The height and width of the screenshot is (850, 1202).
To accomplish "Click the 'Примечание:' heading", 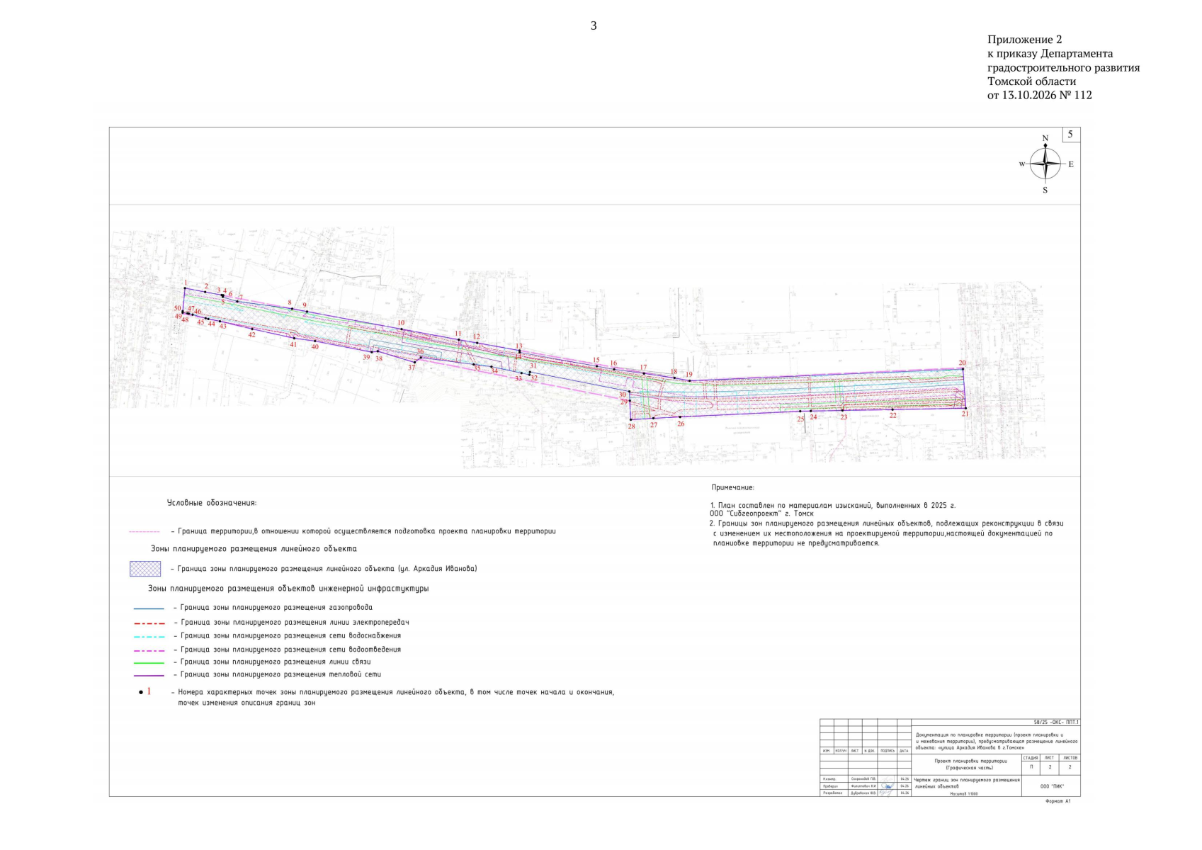I will 733,488.
